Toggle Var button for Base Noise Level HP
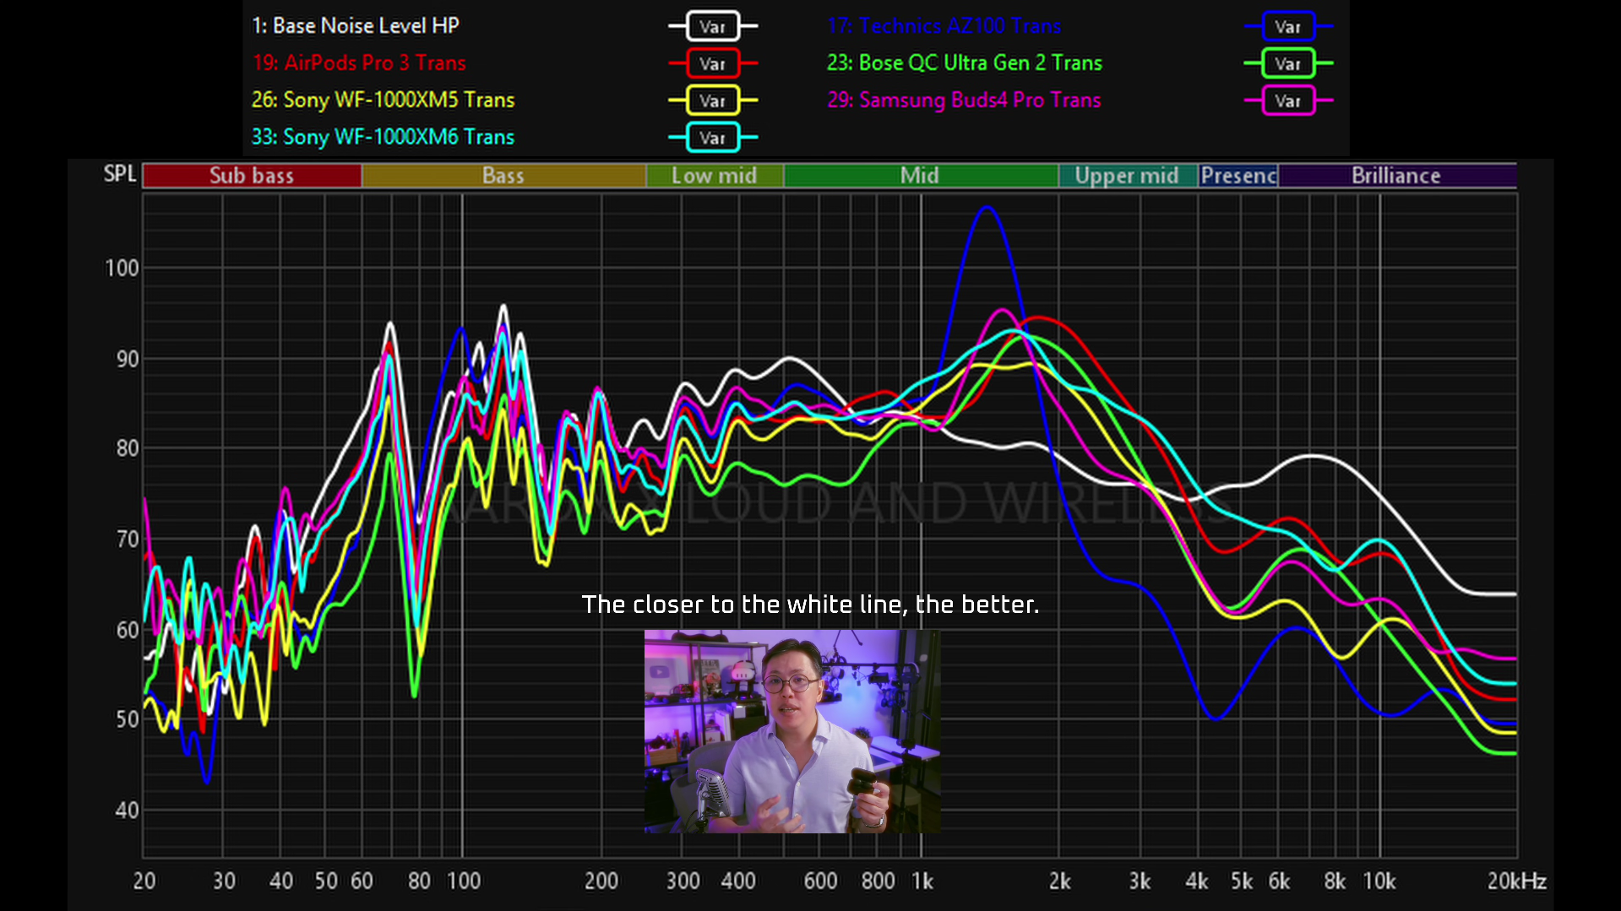Viewport: 1621px width, 911px height. 712,26
